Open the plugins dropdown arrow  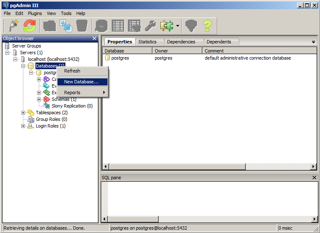tap(177, 26)
